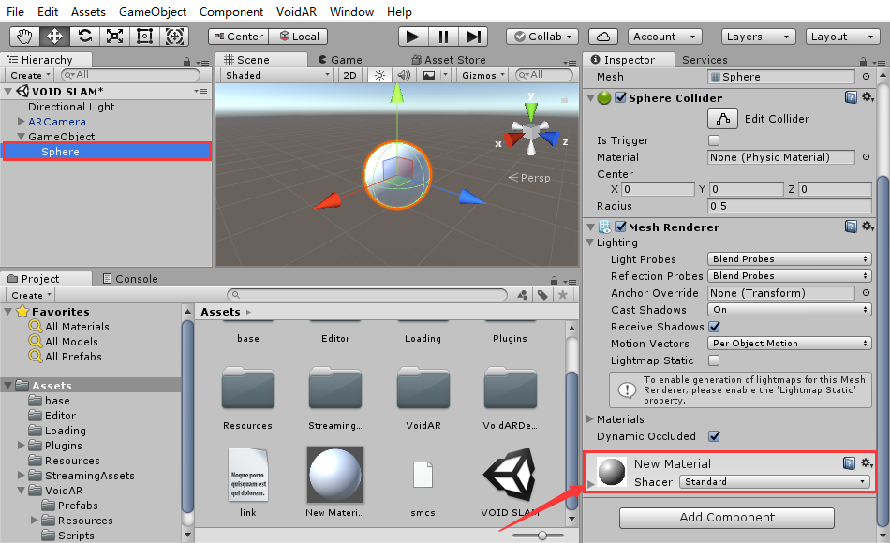The height and width of the screenshot is (543, 890).
Task: Enable the Lightmap Static checkbox
Action: tap(714, 360)
